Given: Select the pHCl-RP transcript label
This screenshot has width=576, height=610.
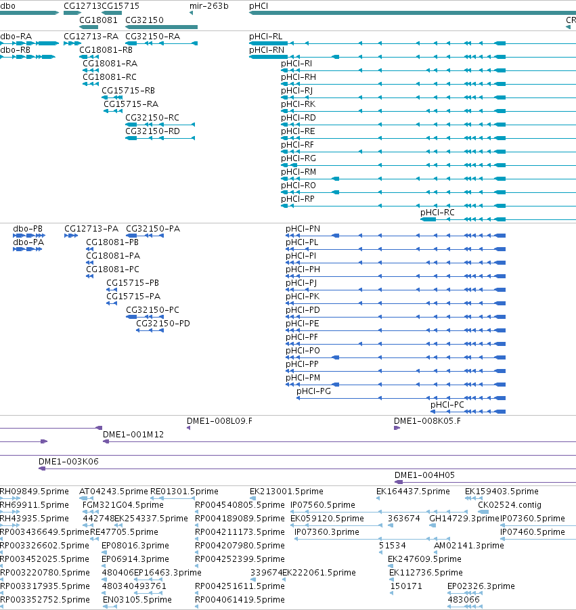Looking at the screenshot, I should pyautogui.click(x=298, y=199).
